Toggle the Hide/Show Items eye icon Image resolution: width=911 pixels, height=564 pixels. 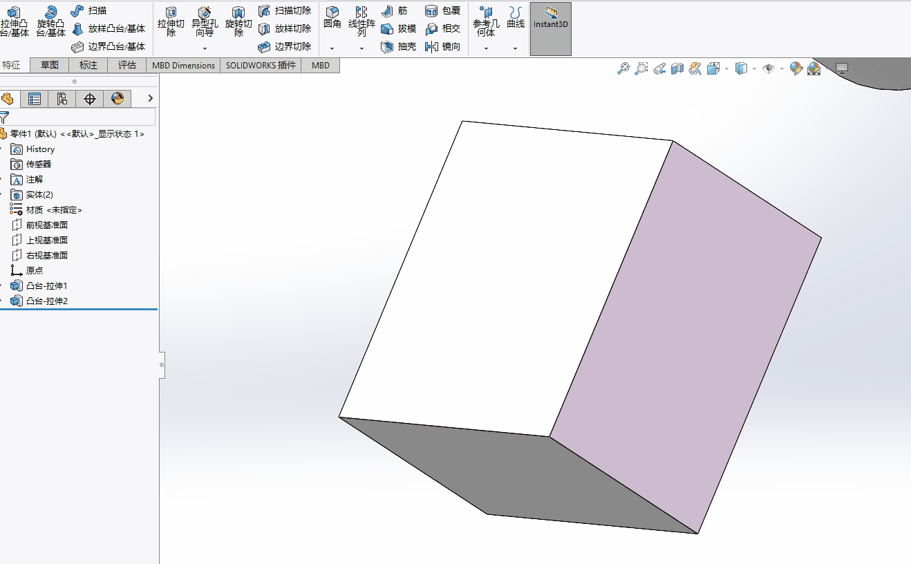point(769,68)
